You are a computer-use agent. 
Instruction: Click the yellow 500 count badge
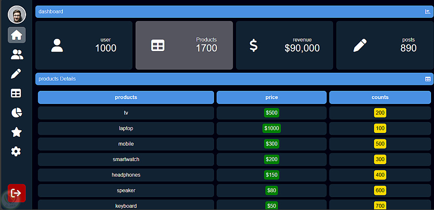point(380,144)
